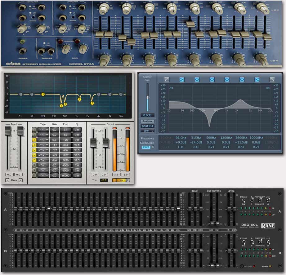Click band 7 filter shape icon in Type column
Viewport: 286px width, 275px height.
(41, 160)
